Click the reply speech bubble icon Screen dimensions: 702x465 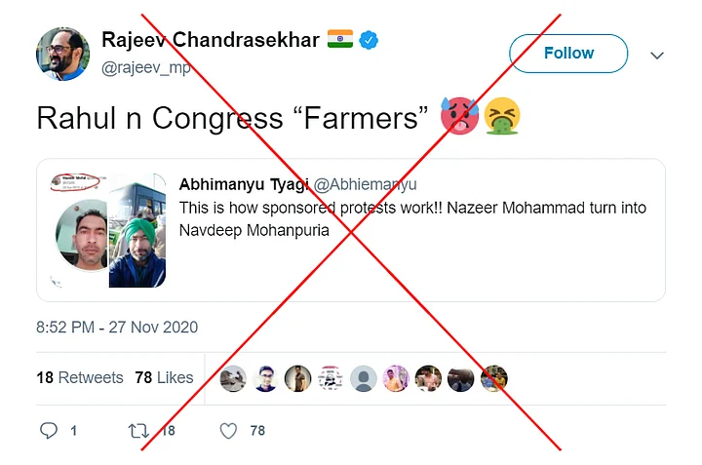[49, 430]
